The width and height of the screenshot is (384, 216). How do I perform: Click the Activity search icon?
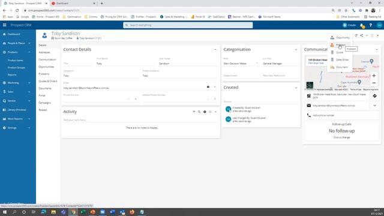pyautogui.click(x=199, y=112)
